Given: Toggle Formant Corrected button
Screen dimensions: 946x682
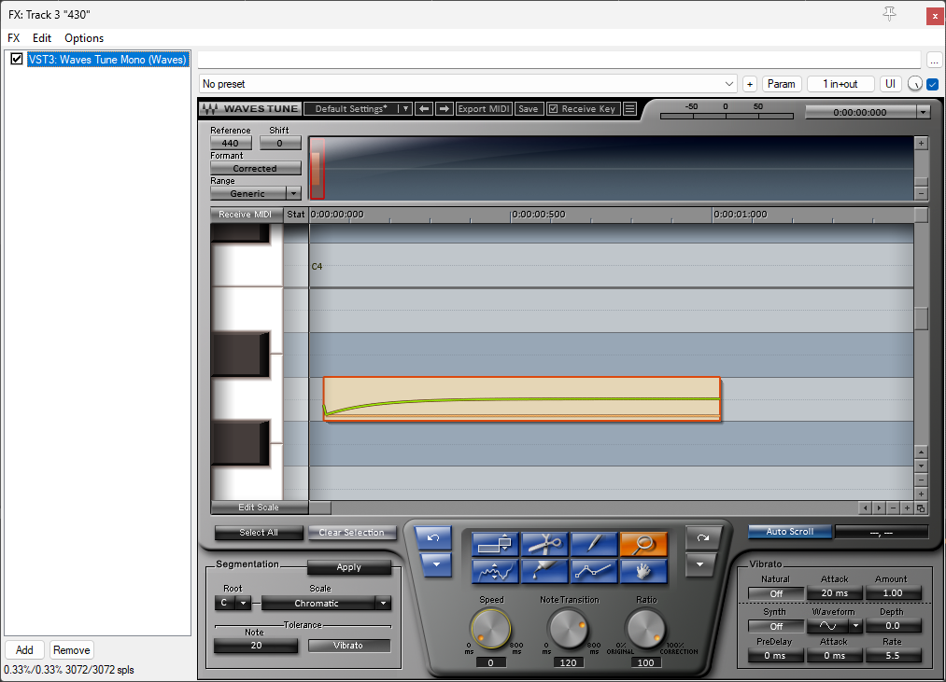Looking at the screenshot, I should pyautogui.click(x=255, y=168).
